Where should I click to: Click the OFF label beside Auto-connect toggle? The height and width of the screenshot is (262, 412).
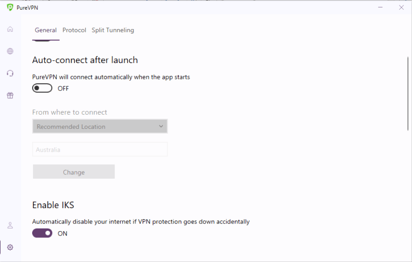tap(63, 89)
